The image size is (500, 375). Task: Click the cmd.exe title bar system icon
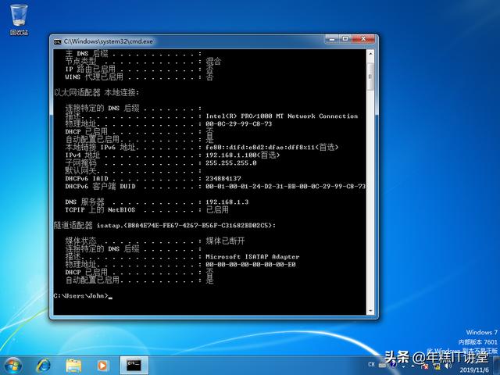coord(57,41)
